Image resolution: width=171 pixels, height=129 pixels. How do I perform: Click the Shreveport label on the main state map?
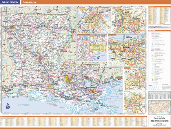6,26
